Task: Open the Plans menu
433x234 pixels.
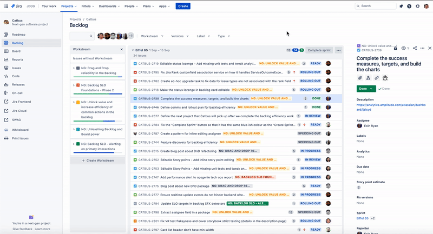Action: [148, 6]
